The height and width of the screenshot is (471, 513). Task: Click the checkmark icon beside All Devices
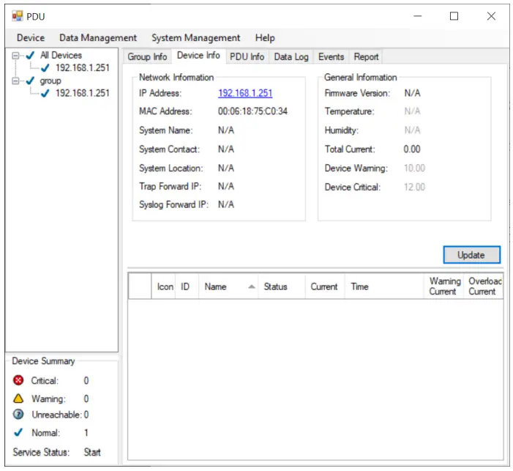30,56
